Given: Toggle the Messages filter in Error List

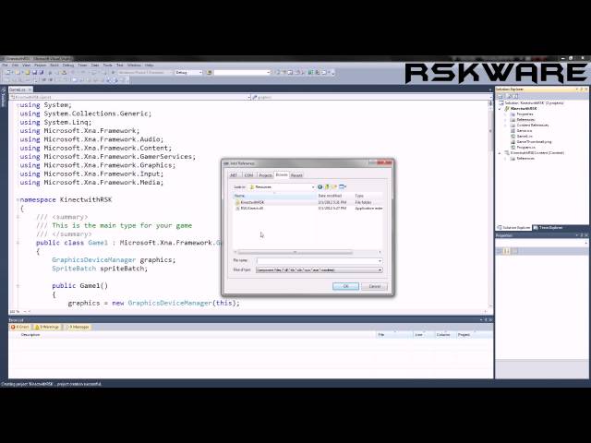Looking at the screenshot, I should [x=78, y=327].
